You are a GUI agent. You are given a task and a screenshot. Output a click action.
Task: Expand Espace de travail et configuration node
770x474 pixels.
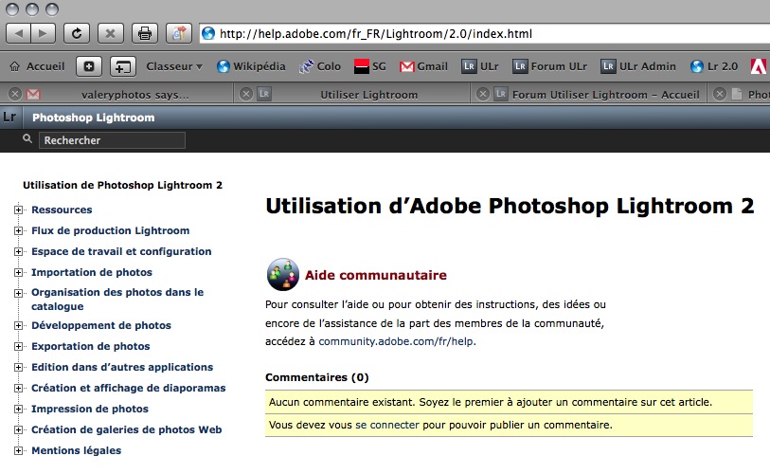(x=18, y=252)
